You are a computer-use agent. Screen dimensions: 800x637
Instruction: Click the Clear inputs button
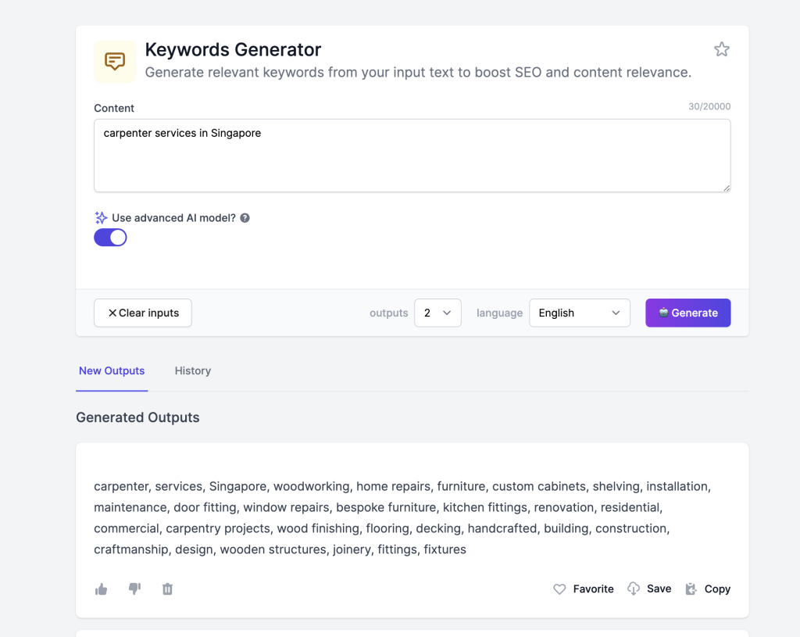point(143,313)
